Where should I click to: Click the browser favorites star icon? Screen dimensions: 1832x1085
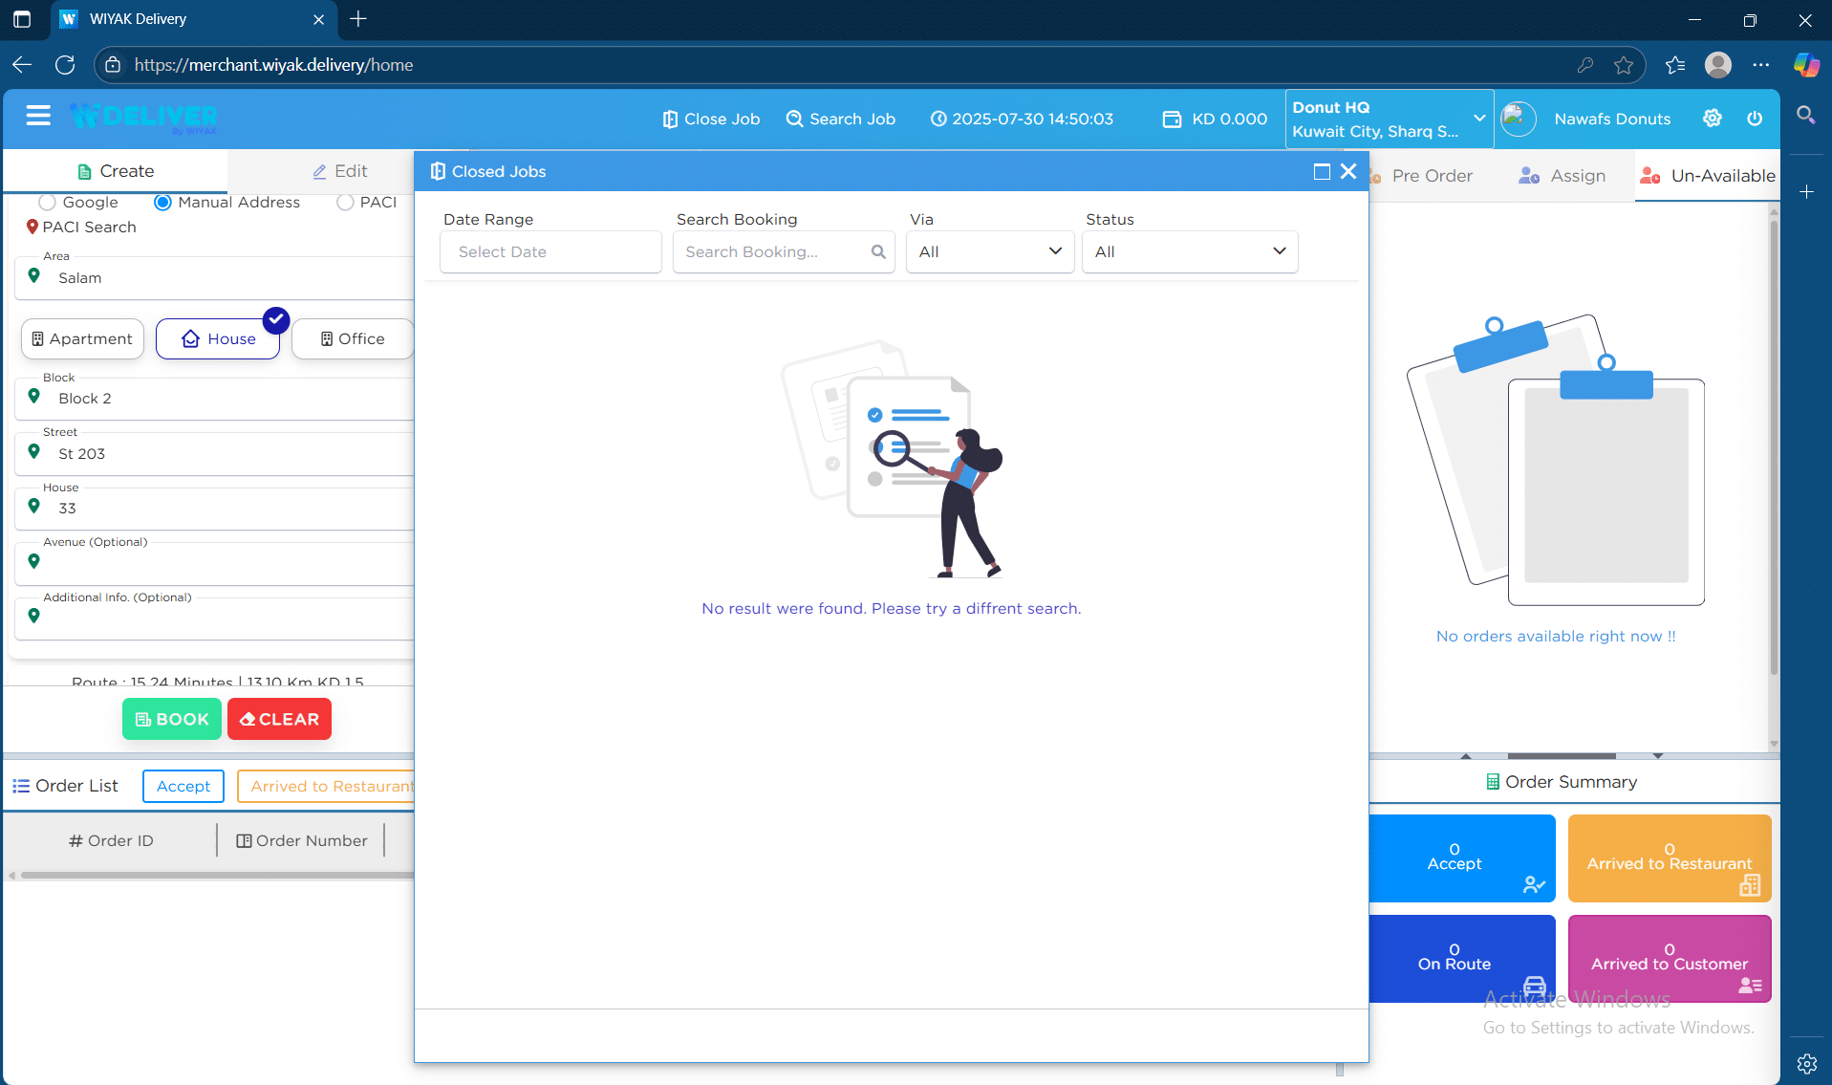pos(1624,65)
